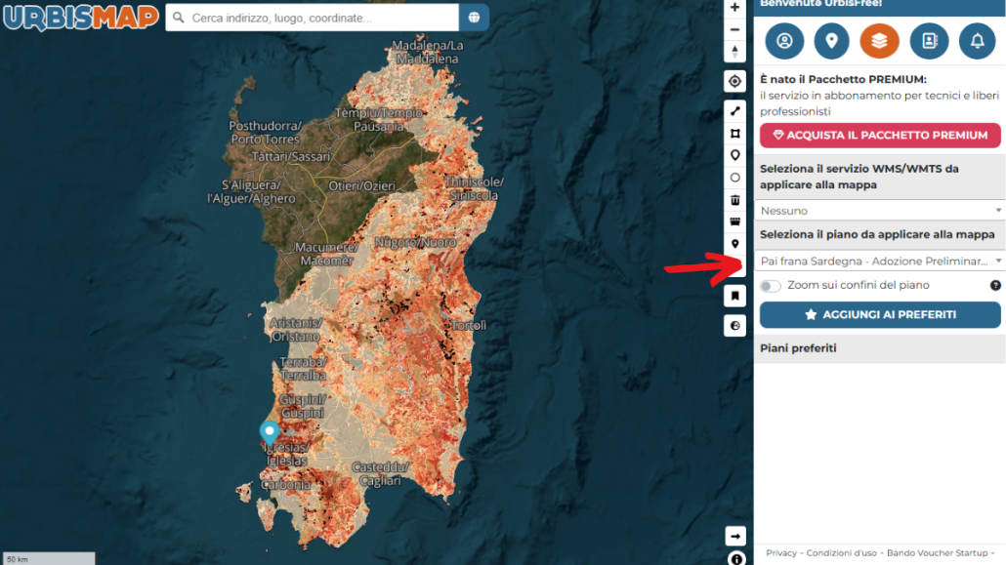Select the measure distance line tool
The image size is (1006, 565).
pyautogui.click(x=734, y=111)
